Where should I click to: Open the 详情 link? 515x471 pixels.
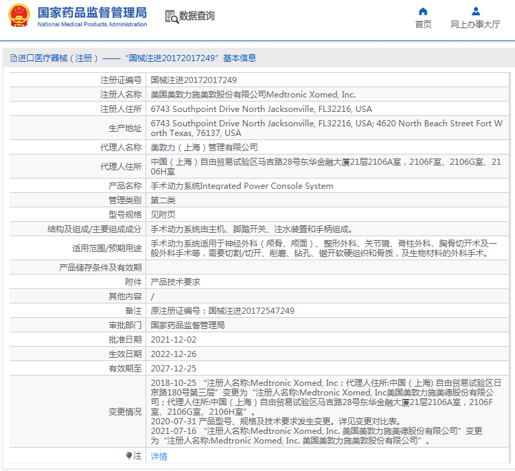tap(159, 457)
